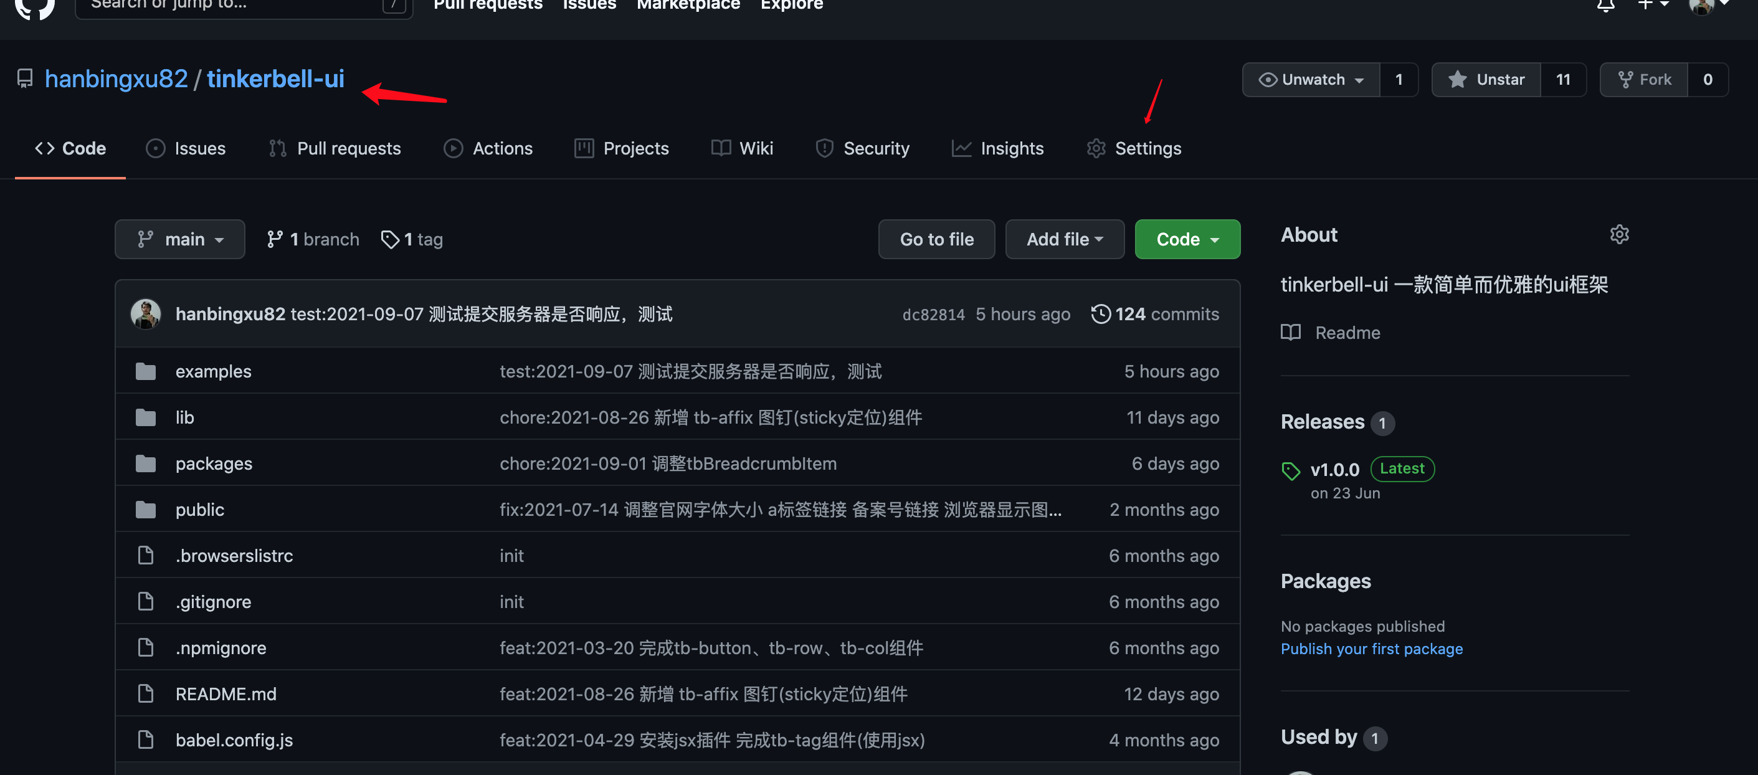Unstar the tinkerbell-ui repository
1758x775 pixels.
coord(1486,79)
